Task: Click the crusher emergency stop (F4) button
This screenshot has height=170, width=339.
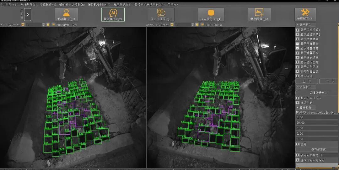Action: pos(211,14)
